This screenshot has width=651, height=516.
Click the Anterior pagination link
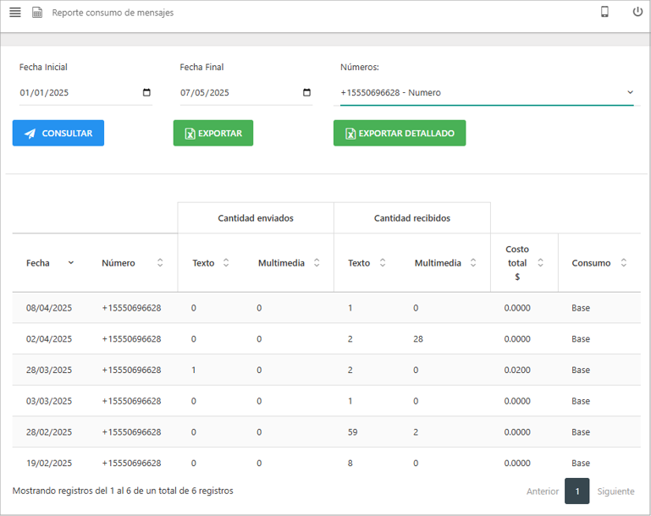542,491
